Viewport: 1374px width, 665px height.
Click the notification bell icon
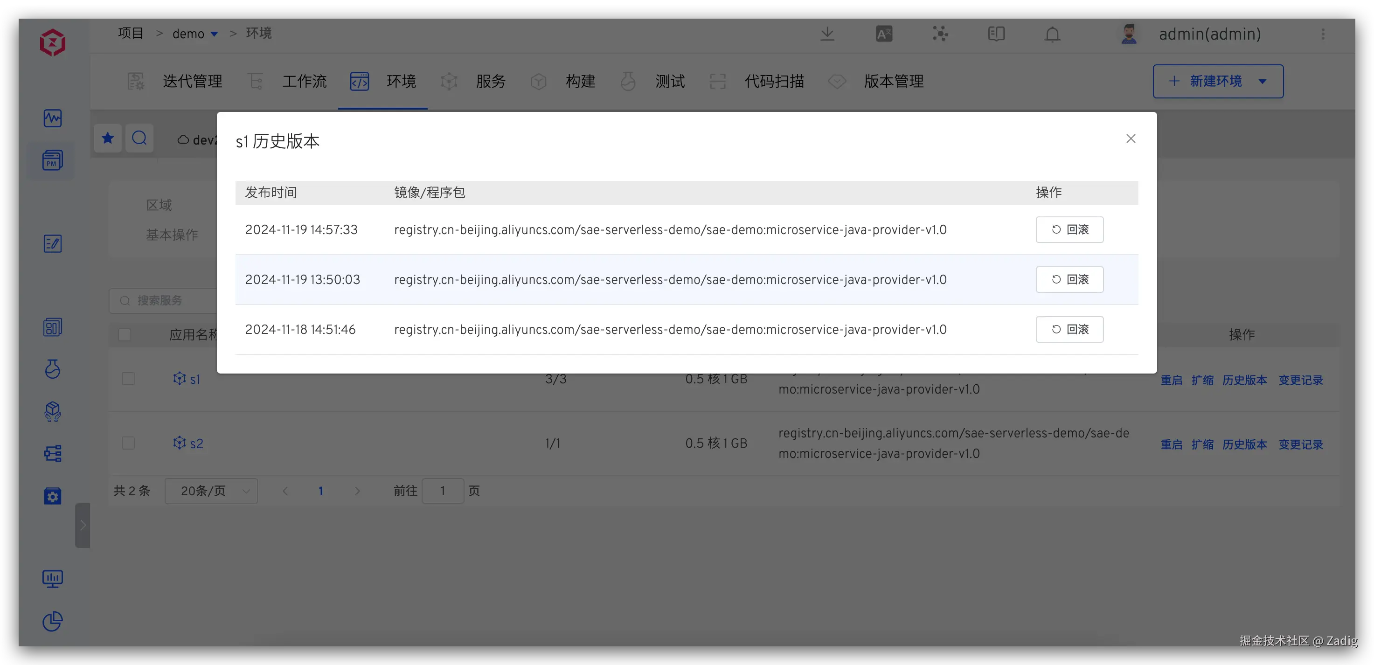click(x=1052, y=34)
